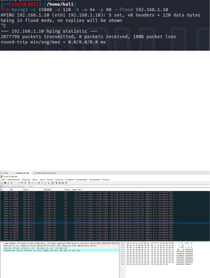Click the resize columns toolbar icon
This screenshot has height=278, width=210.
coord(66,183)
